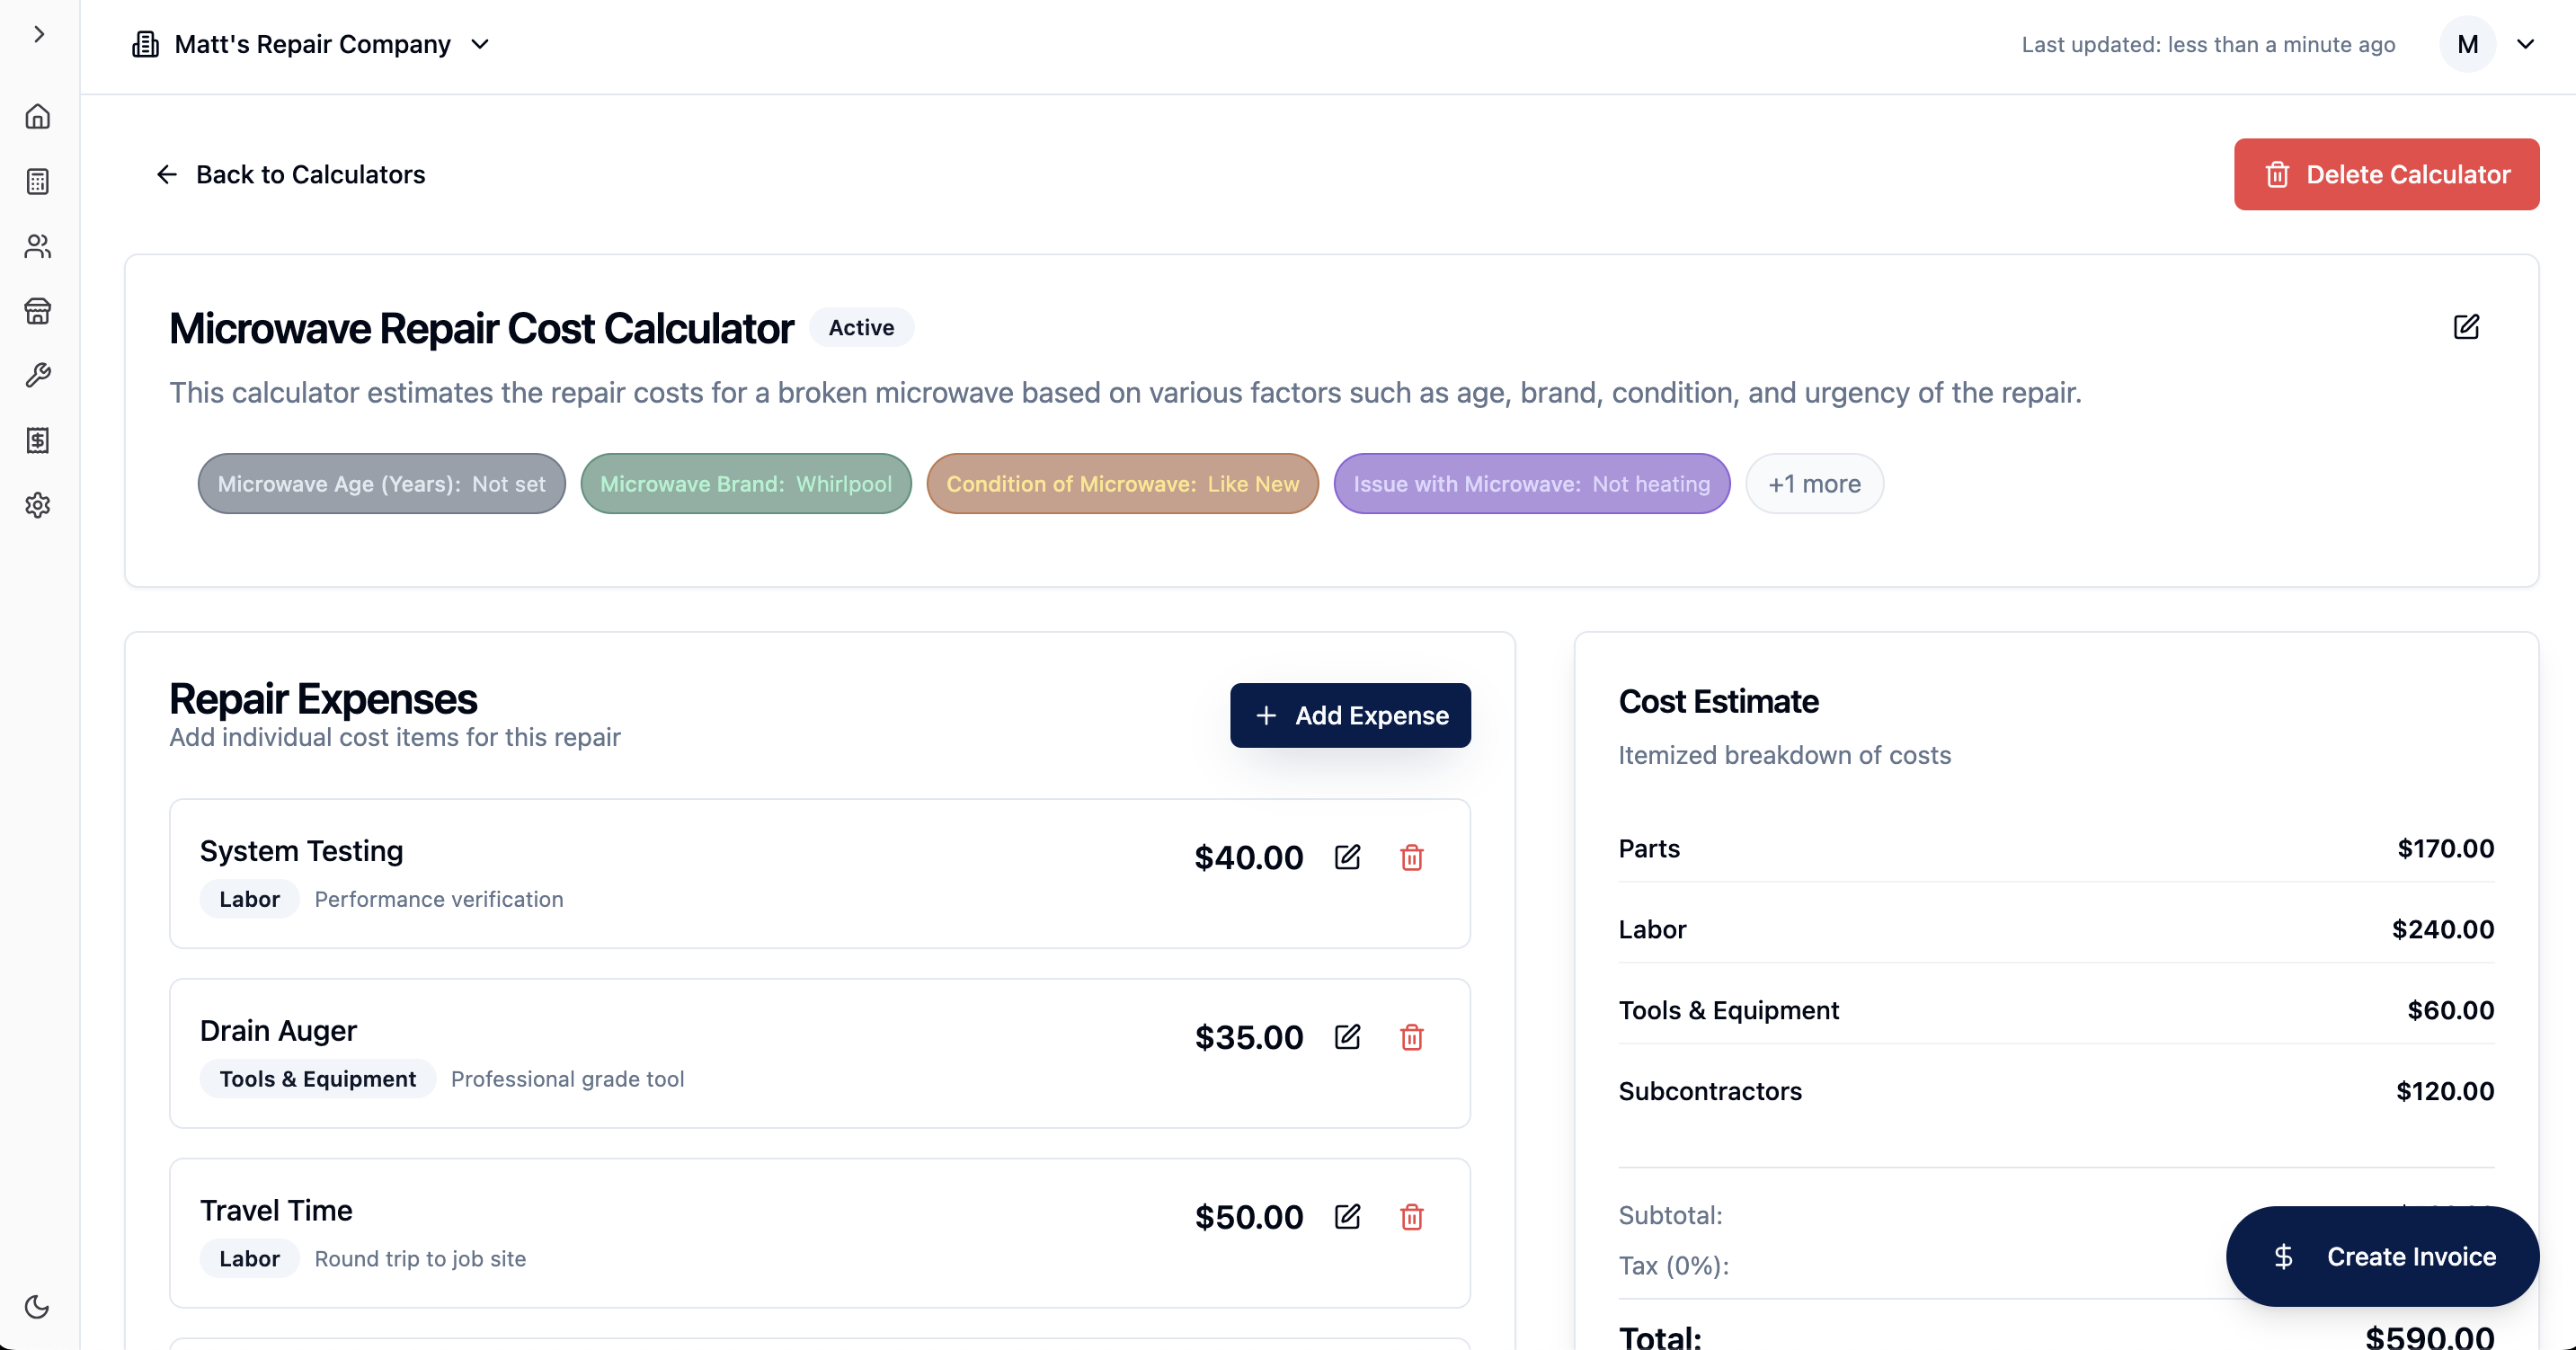Open the settings gear icon in sidebar
Viewport: 2576px width, 1350px height.
pos(38,505)
